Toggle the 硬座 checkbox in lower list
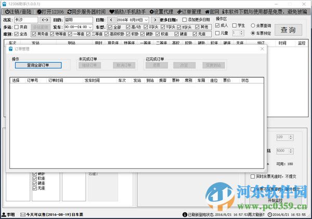 click(x=35, y=183)
